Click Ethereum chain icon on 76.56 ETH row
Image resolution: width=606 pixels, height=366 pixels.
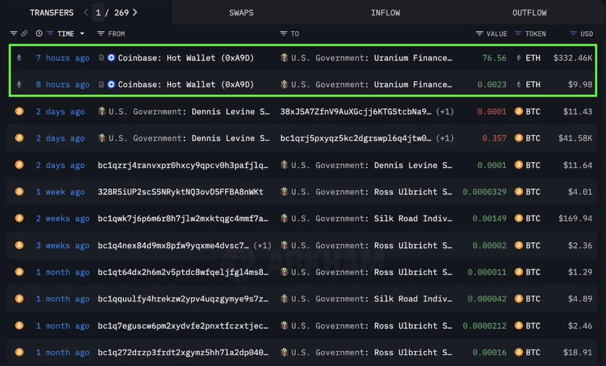tap(19, 58)
